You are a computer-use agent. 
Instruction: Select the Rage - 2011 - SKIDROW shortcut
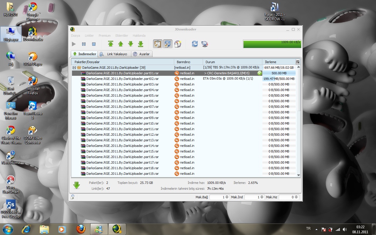pyautogui.click(x=275, y=12)
